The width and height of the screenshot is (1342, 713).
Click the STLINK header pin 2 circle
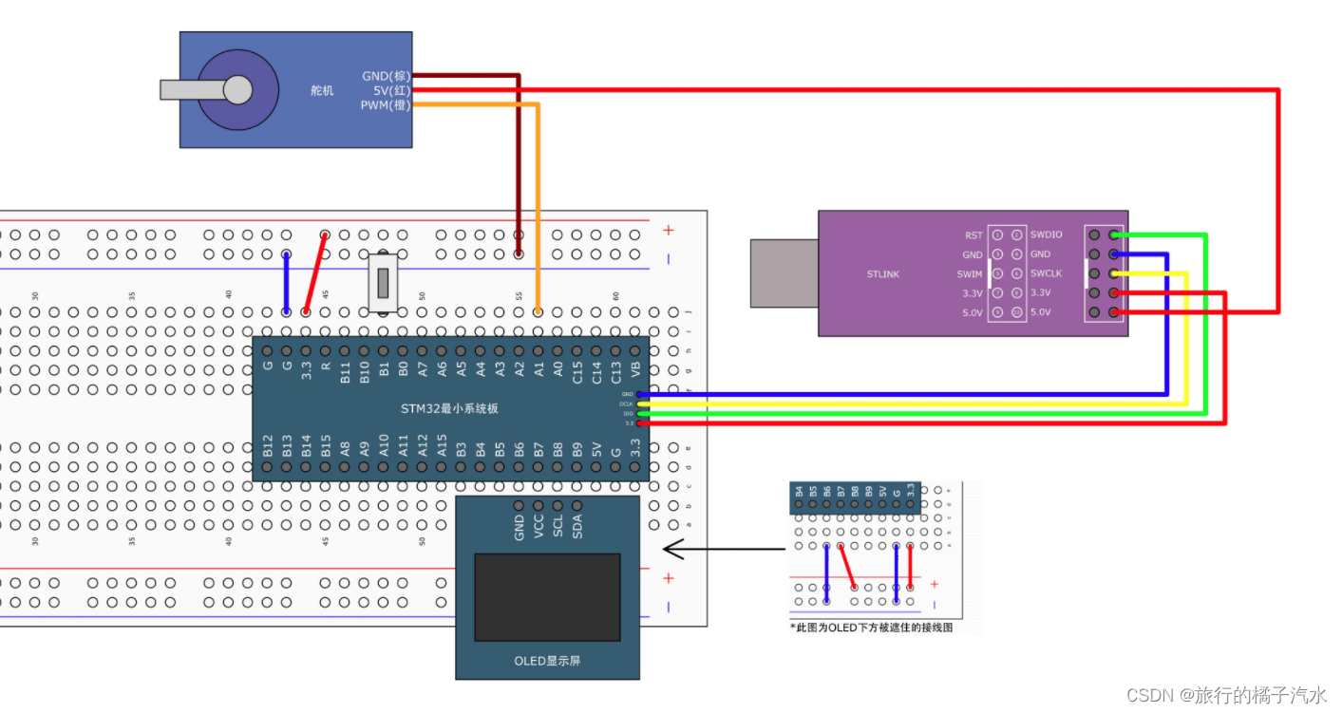click(x=1016, y=235)
